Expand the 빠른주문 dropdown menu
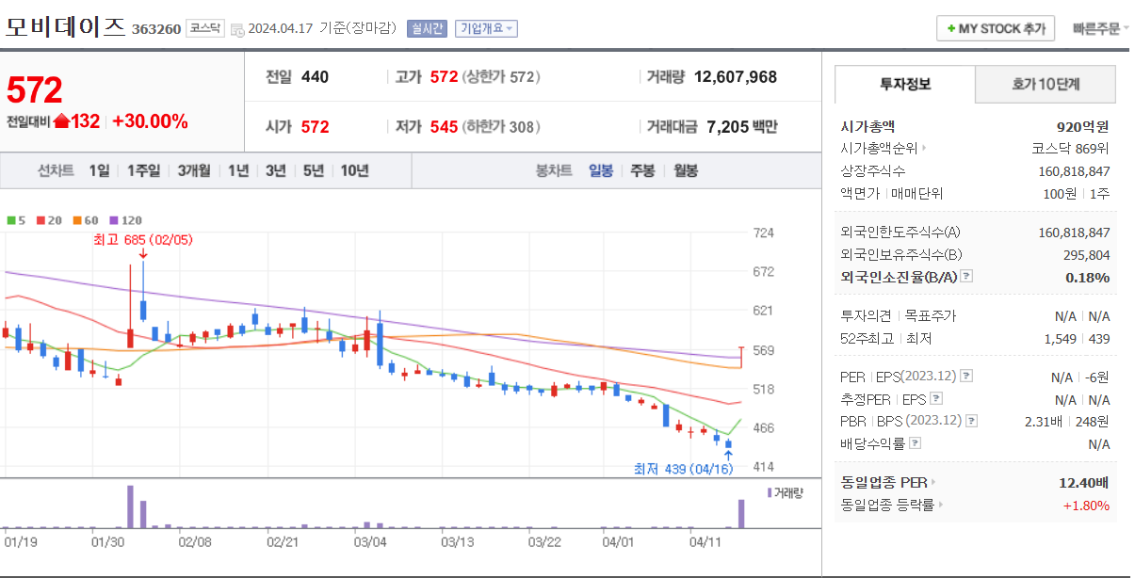The height and width of the screenshot is (578, 1135). [x=1101, y=29]
